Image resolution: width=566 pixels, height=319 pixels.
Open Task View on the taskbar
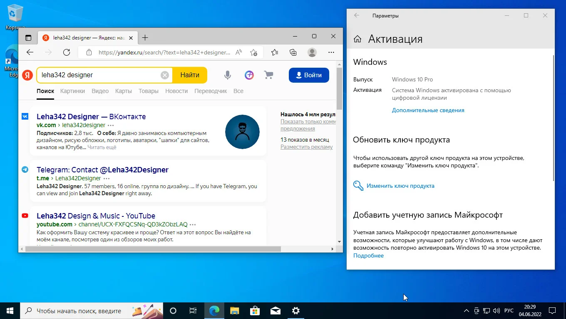193,311
